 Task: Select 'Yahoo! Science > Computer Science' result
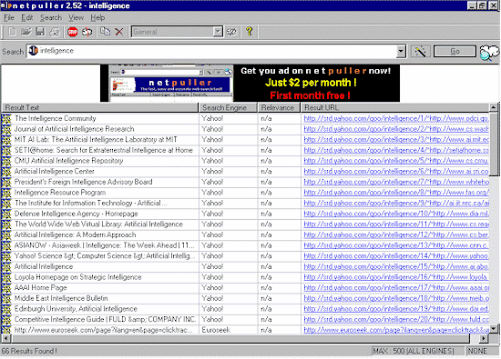105,256
